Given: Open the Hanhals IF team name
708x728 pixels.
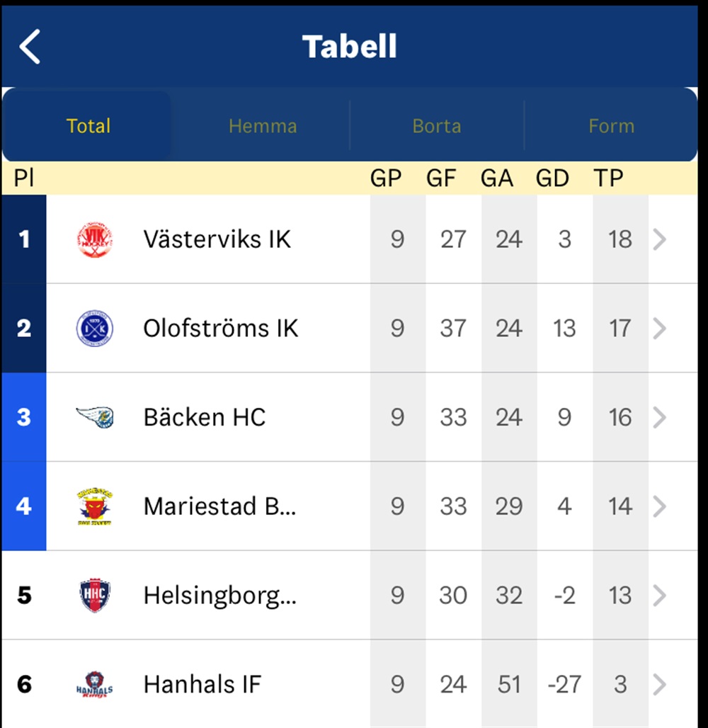Looking at the screenshot, I should pyautogui.click(x=202, y=684).
